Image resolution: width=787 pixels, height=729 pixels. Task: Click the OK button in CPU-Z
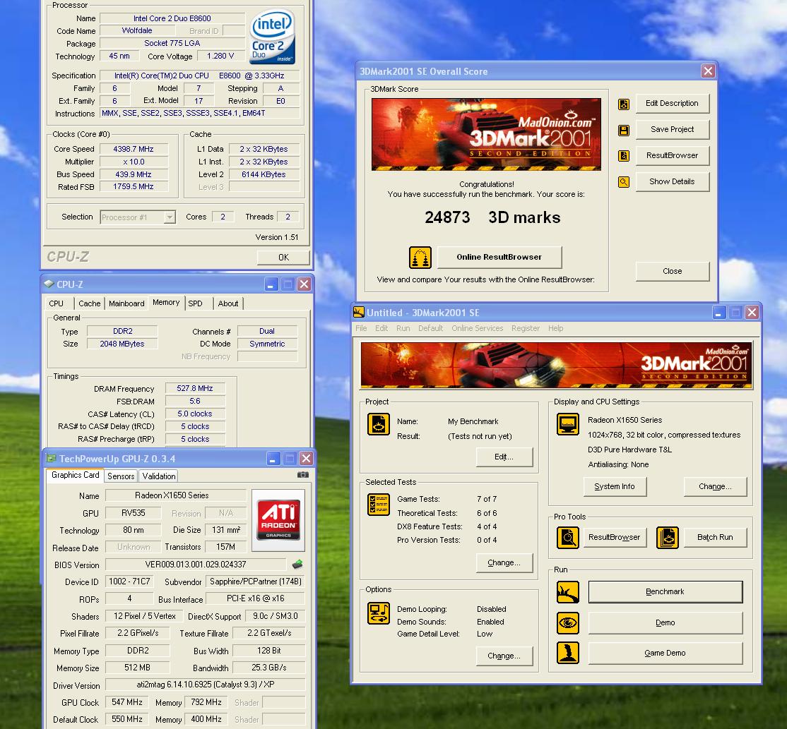[x=283, y=257]
